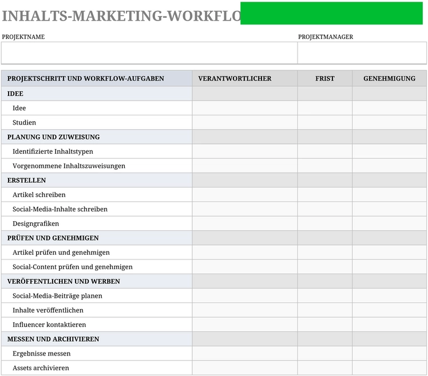Click the 'Veröffentlichen und Werben' section header
The width and height of the screenshot is (428, 376).
[x=97, y=282]
